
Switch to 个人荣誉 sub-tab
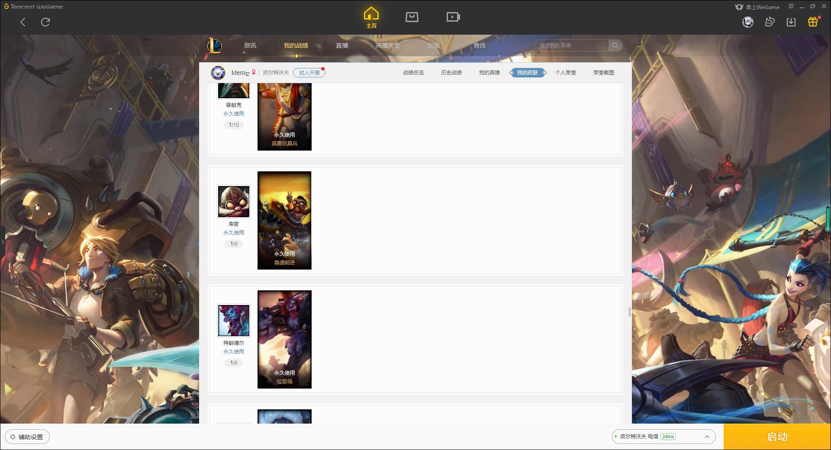[566, 73]
